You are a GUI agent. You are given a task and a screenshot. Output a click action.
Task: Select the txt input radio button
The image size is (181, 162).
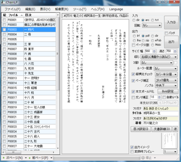point(152,20)
